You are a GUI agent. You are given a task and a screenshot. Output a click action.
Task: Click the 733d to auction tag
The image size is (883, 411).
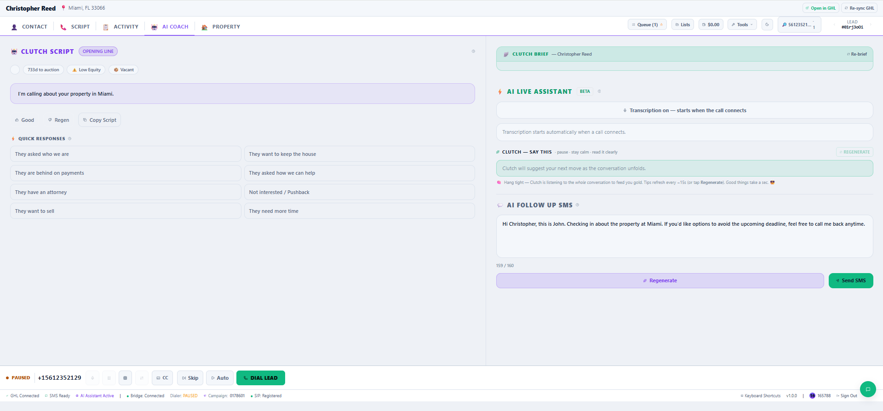43,70
